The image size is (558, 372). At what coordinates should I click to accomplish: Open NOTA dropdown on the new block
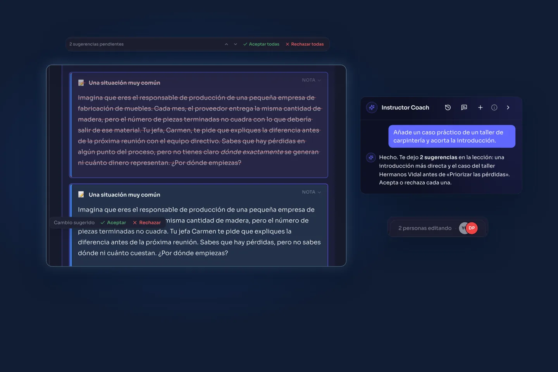pos(312,192)
